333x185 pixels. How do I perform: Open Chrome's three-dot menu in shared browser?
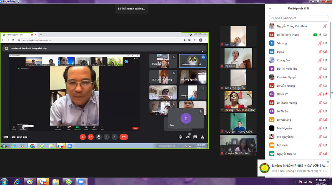[205, 40]
